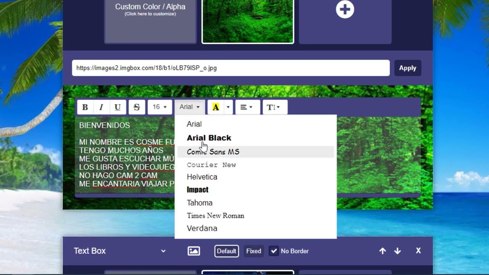Apply strikethrough formatting
Image resolution: width=489 pixels, height=275 pixels.
click(137, 107)
